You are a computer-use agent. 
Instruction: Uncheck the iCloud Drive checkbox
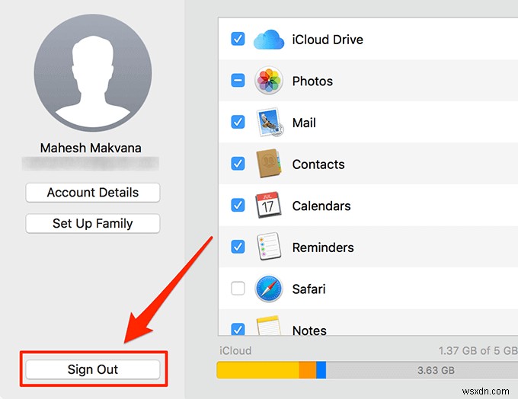[x=238, y=39]
